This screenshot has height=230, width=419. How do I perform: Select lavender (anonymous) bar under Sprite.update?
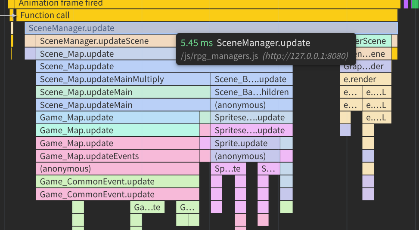point(245,156)
